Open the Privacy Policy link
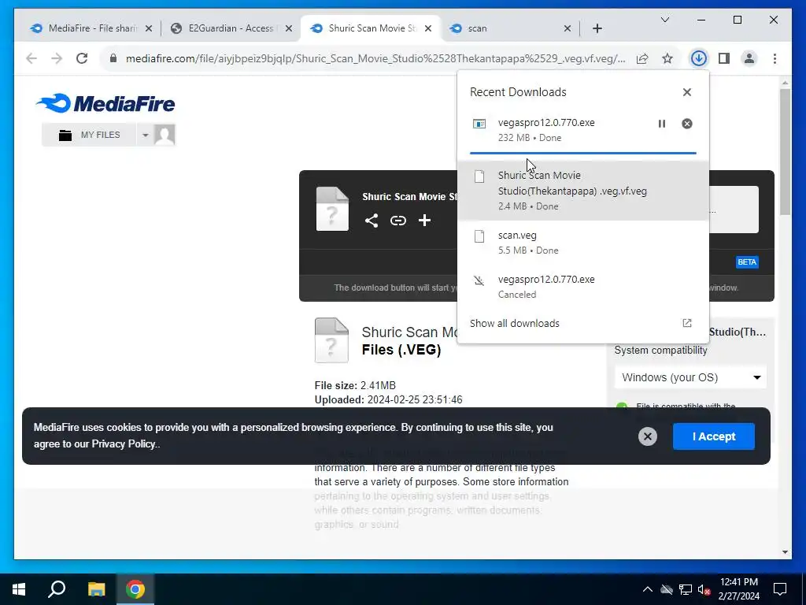This screenshot has height=605, width=806. [124, 444]
